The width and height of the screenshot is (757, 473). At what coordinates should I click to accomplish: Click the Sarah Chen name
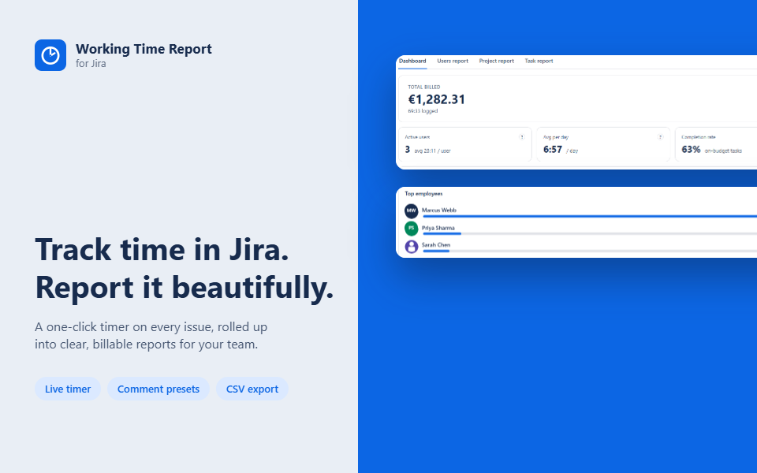point(436,245)
